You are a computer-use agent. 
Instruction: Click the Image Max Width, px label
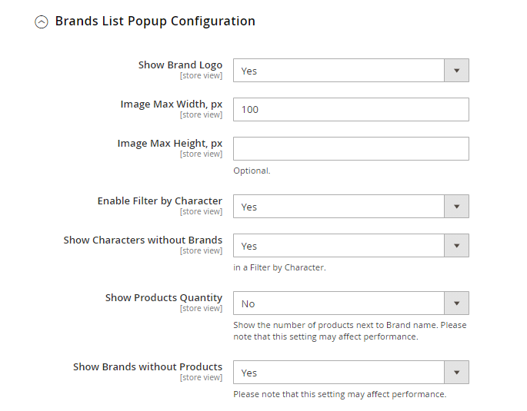[x=171, y=104]
